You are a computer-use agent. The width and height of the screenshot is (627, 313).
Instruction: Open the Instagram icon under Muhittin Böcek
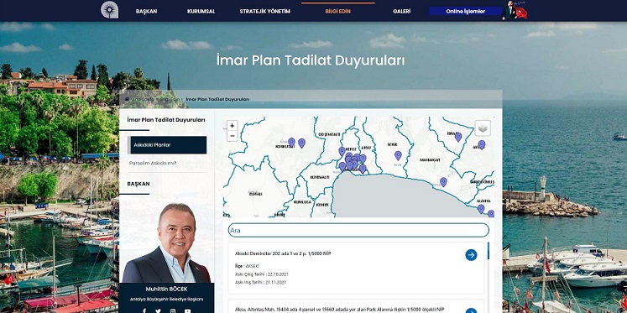173,310
